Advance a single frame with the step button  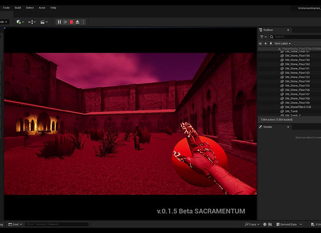click(x=65, y=22)
